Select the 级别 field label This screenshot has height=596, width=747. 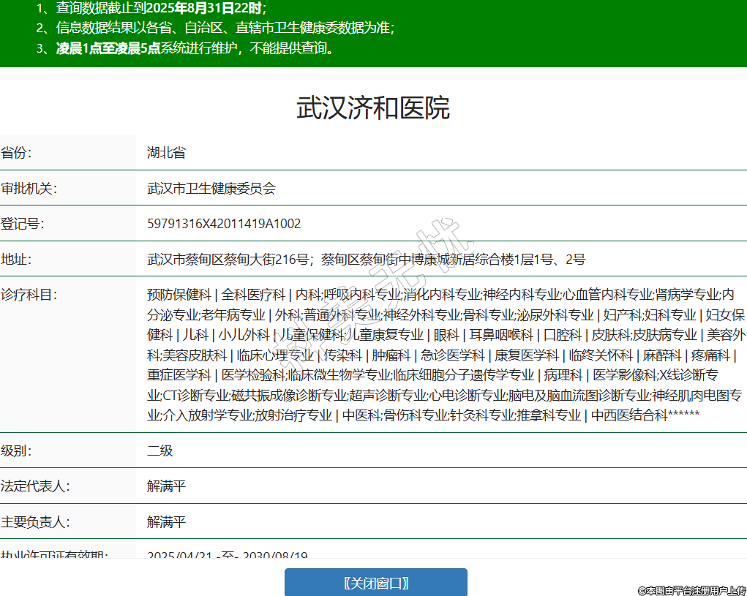point(18,450)
